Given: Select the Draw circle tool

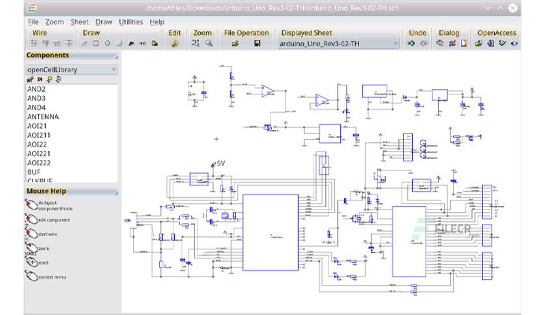Looking at the screenshot, I should [108, 44].
